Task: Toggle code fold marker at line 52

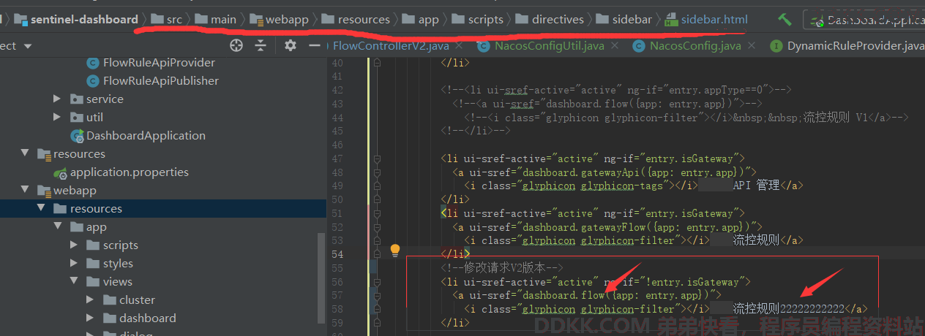Action: 377,227
